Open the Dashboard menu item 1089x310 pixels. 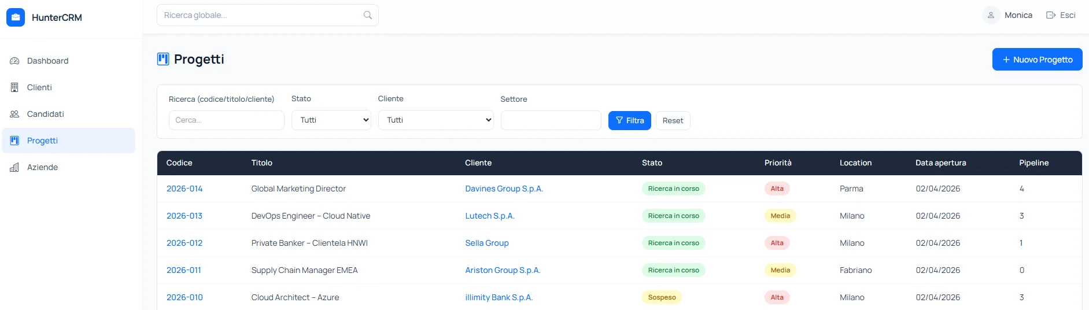[69, 61]
